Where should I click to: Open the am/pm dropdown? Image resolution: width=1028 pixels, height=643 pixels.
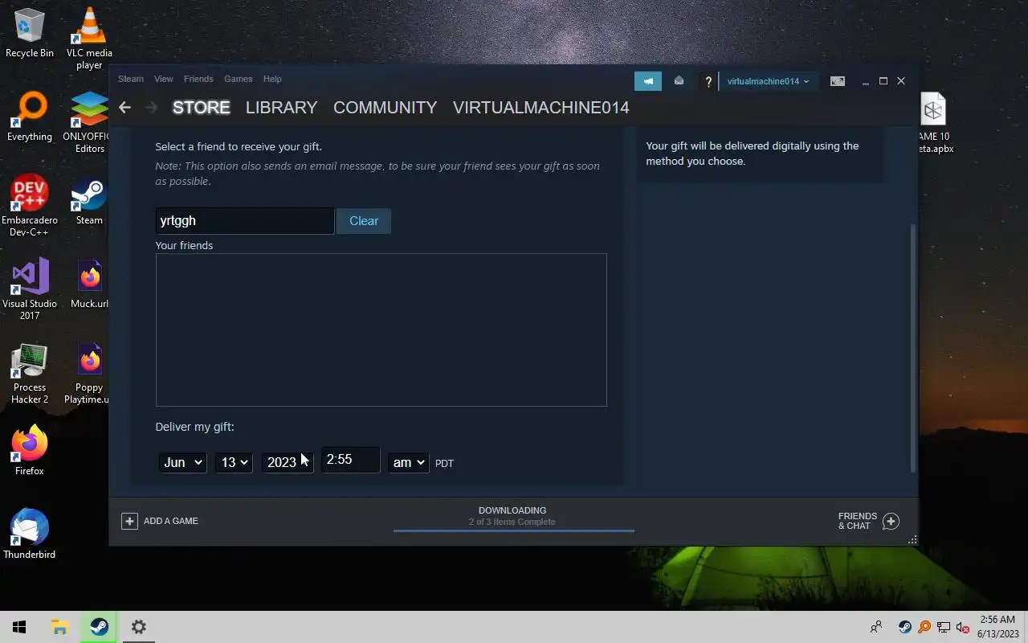click(x=408, y=462)
